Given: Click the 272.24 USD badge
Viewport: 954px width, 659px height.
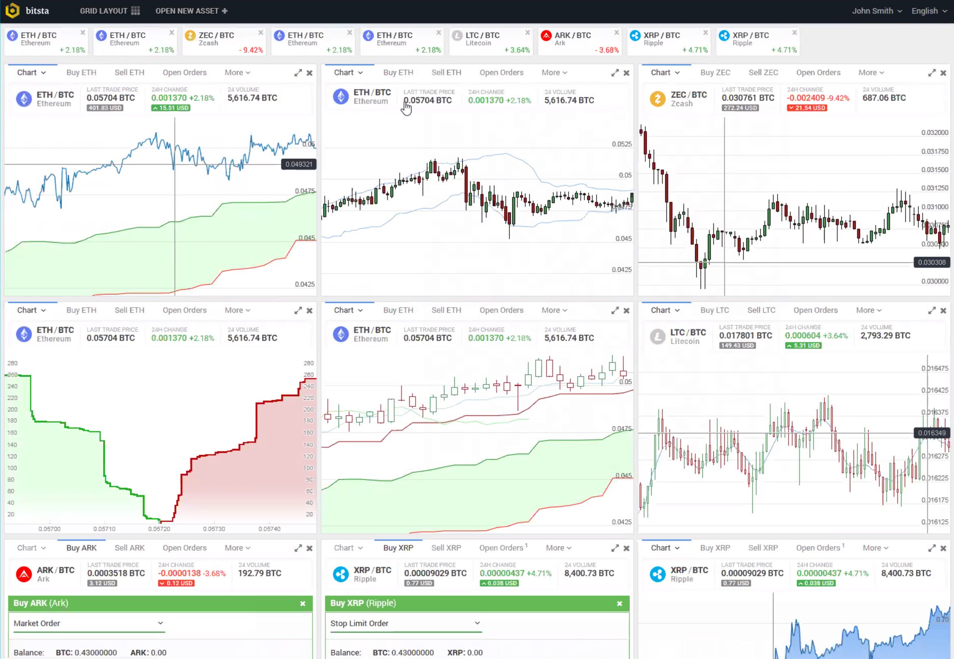Looking at the screenshot, I should (x=740, y=108).
